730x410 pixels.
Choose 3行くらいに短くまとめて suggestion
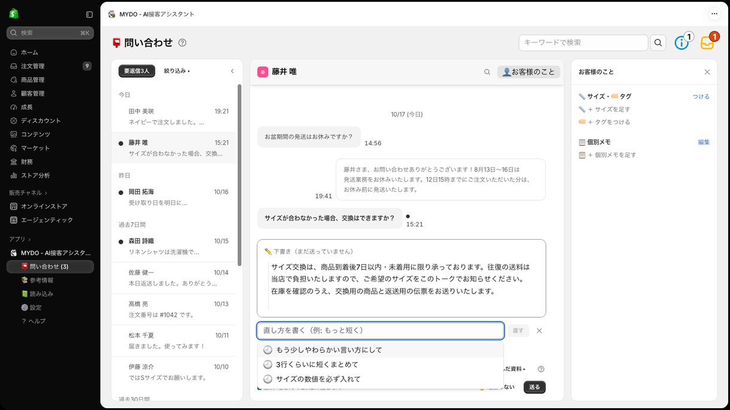coord(381,365)
